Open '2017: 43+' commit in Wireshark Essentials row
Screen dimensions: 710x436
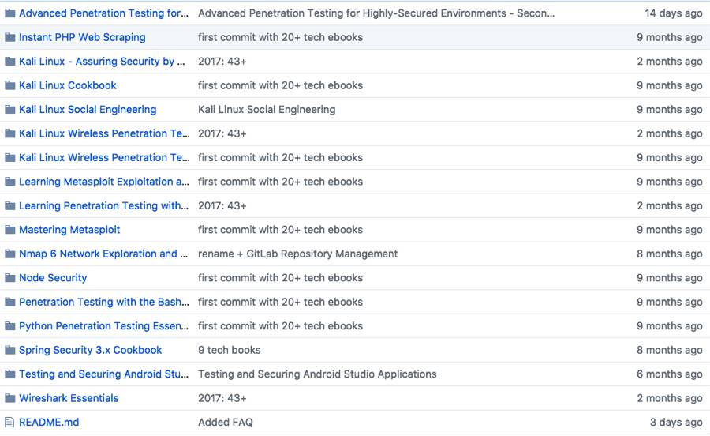click(222, 397)
